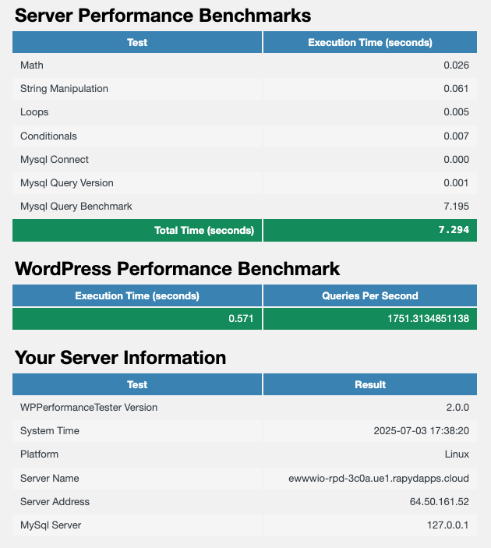Select the Mysql Query Benchmark value '7.195'

456,207
